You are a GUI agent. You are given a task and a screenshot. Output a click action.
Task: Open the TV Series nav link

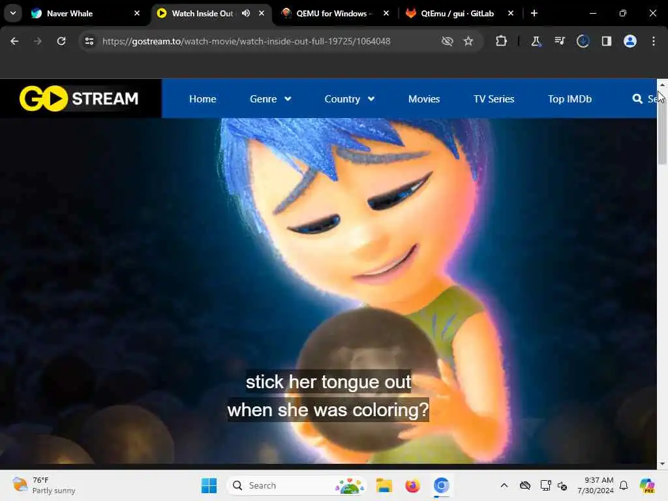click(x=494, y=99)
